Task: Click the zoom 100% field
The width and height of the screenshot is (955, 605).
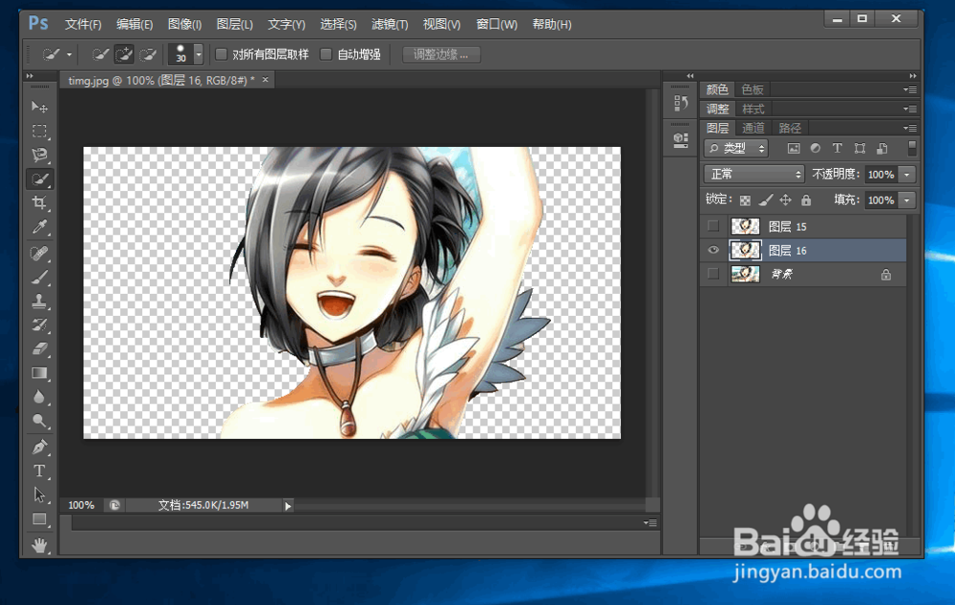Action: pos(81,505)
